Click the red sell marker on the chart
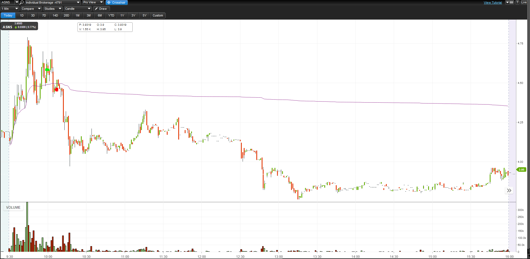The height and width of the screenshot is (259, 530). click(57, 90)
